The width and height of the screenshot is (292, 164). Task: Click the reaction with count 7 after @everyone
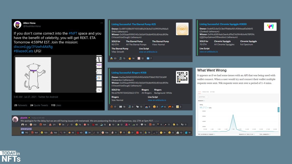point(155,133)
